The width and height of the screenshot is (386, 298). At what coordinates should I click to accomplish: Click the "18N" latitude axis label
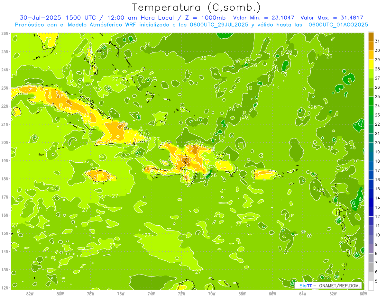(x=5, y=179)
